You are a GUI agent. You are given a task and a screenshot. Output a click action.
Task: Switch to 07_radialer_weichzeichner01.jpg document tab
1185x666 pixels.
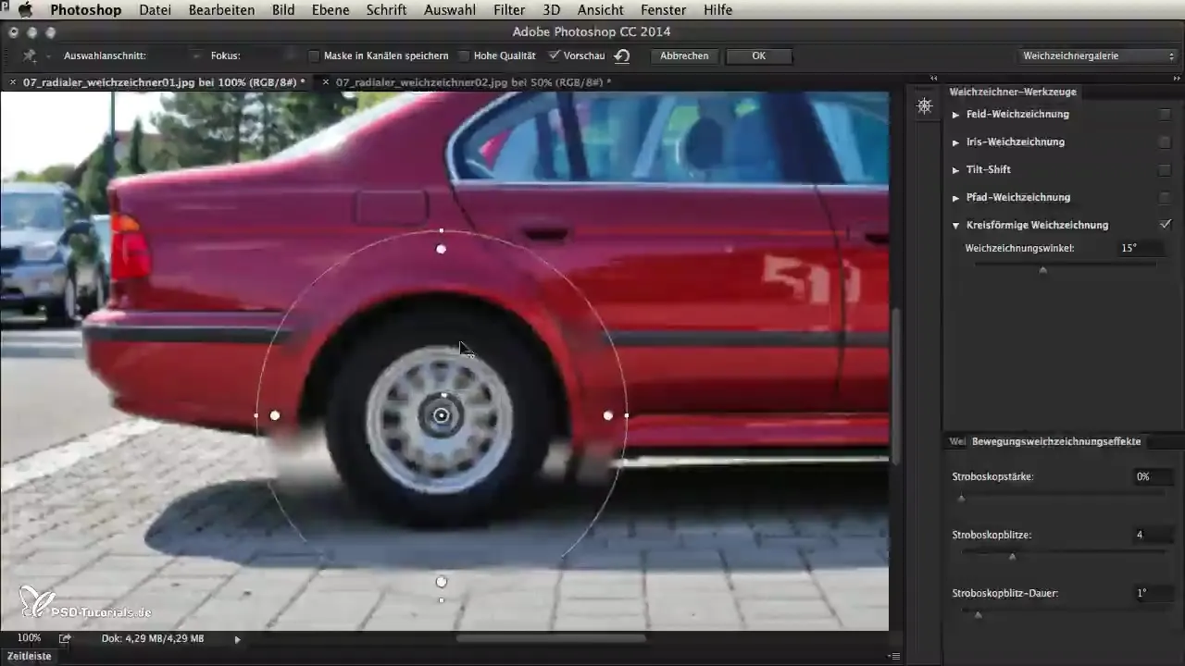point(164,82)
